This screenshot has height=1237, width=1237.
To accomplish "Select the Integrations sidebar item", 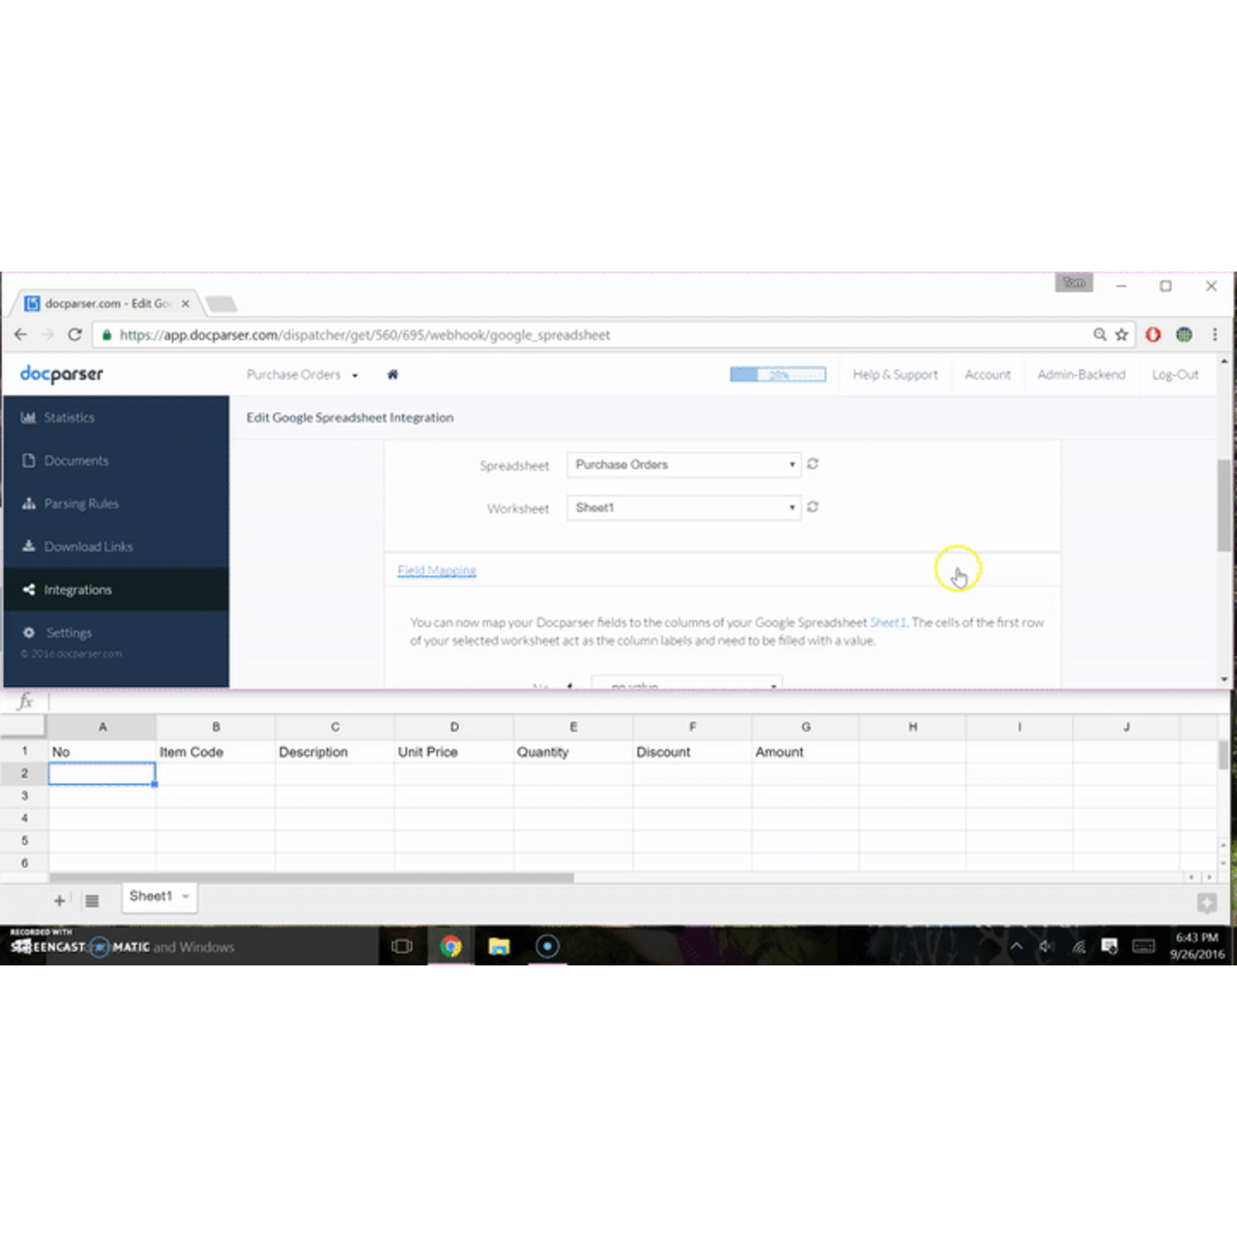I will click(77, 590).
